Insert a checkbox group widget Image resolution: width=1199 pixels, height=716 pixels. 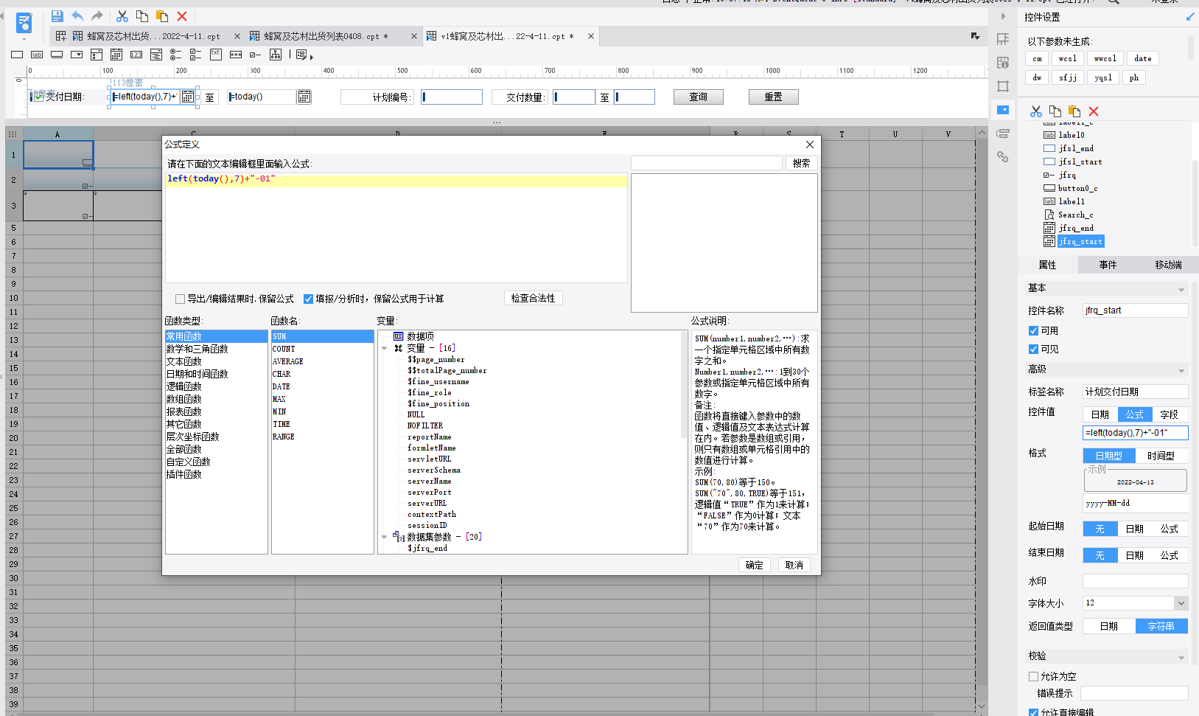[x=196, y=55]
